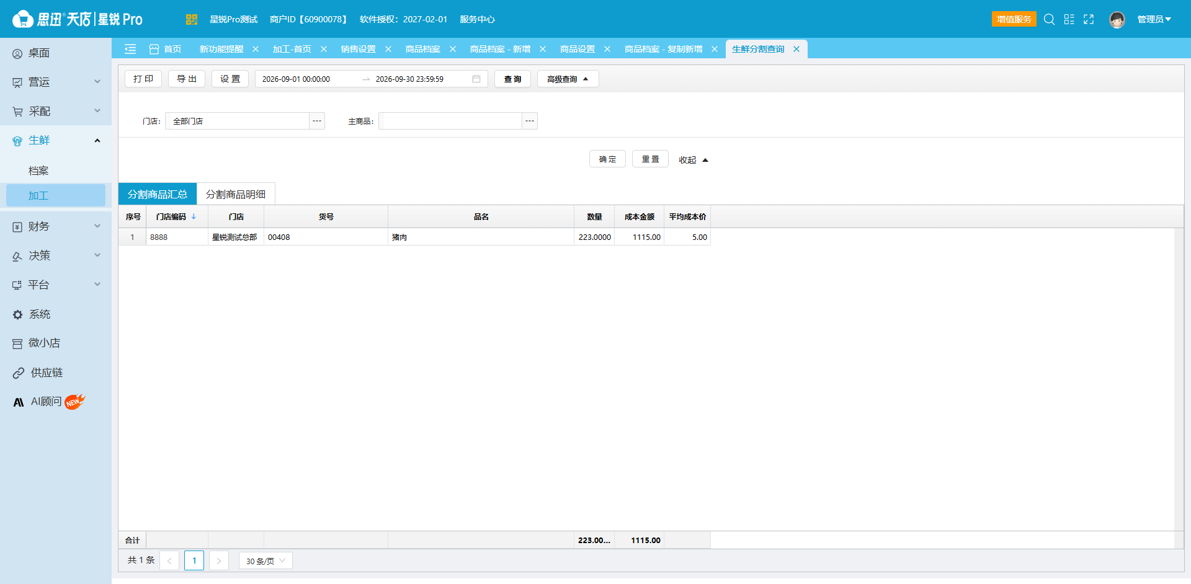1191x584 pixels.
Task: Open store picker ellipsis button
Action: point(317,121)
